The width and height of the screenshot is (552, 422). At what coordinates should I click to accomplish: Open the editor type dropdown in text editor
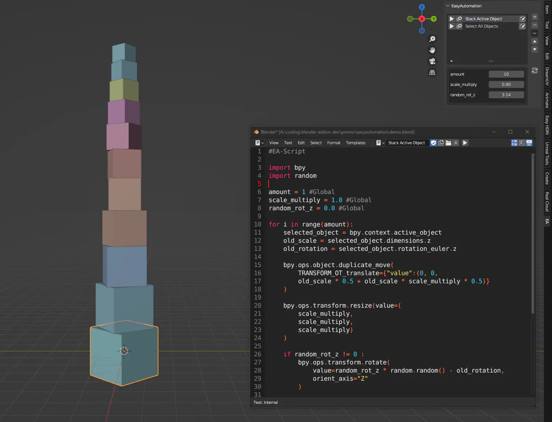pyautogui.click(x=259, y=143)
